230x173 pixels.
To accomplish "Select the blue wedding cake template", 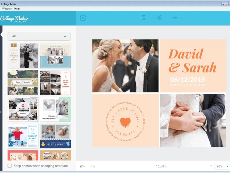I will tap(55, 56).
